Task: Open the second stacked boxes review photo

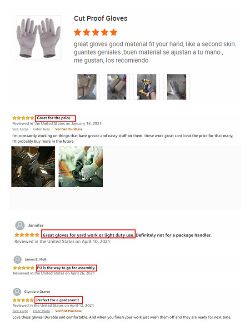Action: [x=117, y=87]
